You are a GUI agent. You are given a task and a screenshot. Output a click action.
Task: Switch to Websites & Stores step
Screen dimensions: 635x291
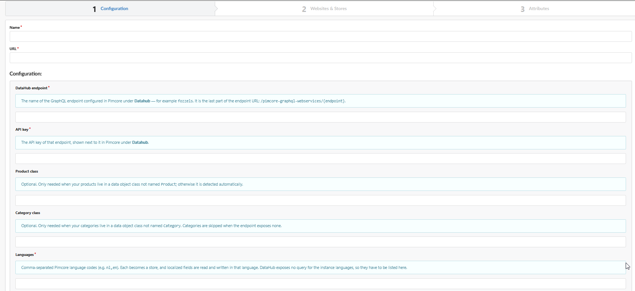324,9
